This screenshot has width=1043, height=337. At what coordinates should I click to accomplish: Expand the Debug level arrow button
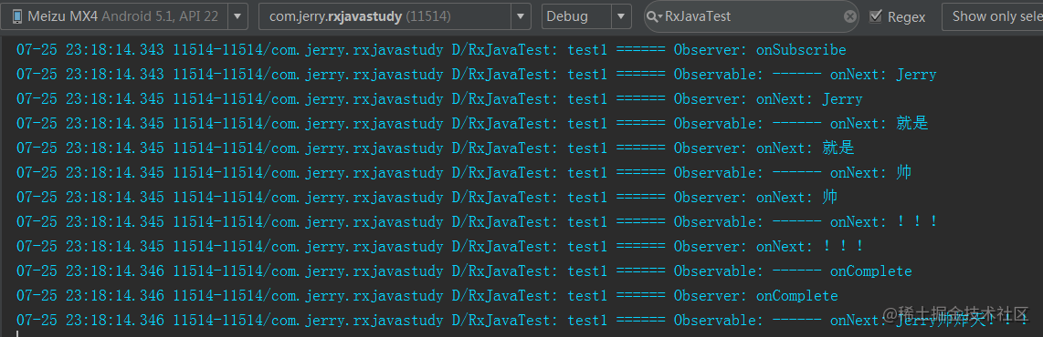(x=622, y=16)
